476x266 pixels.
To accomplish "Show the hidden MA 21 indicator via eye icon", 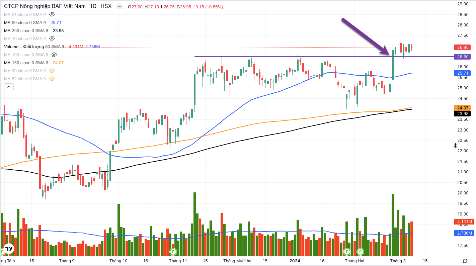I will (52, 14).
